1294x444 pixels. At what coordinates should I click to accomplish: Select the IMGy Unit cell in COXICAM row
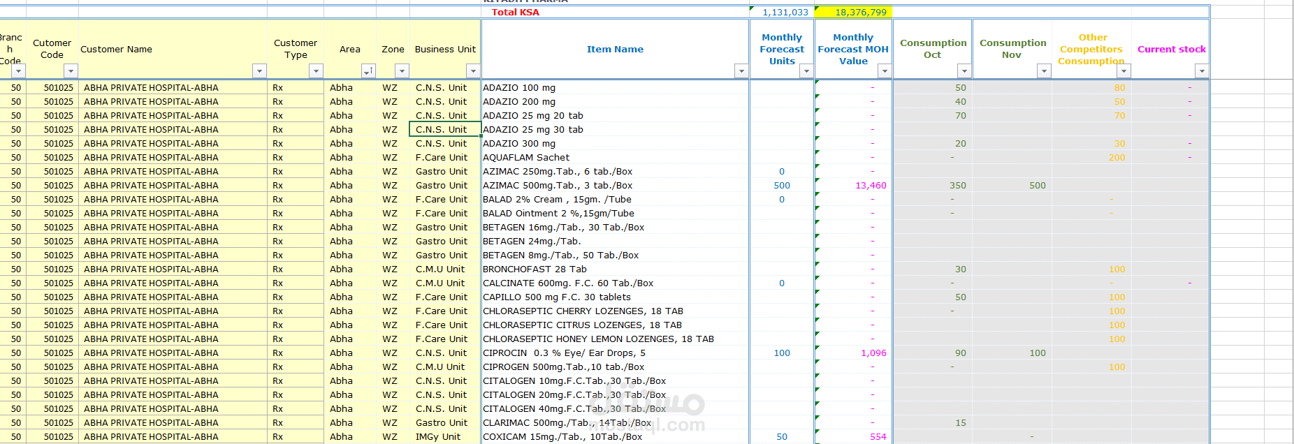[445, 437]
